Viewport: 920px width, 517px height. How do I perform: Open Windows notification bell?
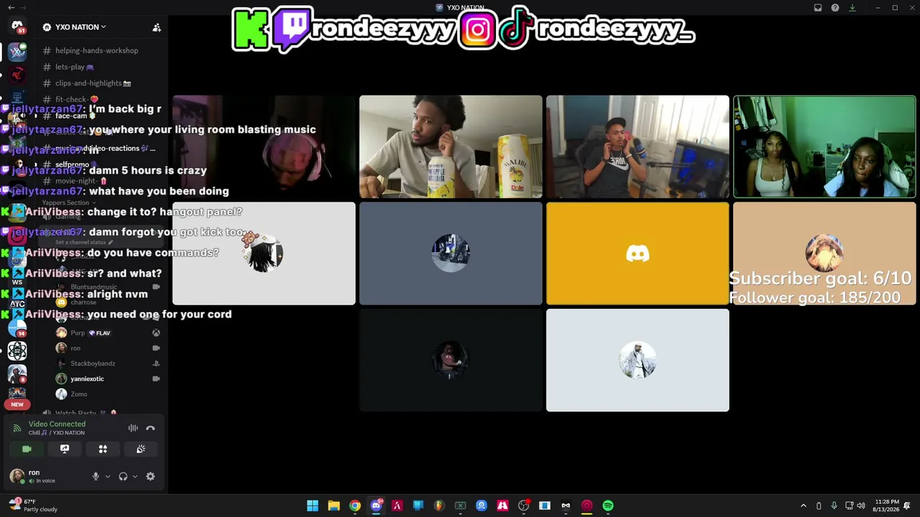pos(908,506)
